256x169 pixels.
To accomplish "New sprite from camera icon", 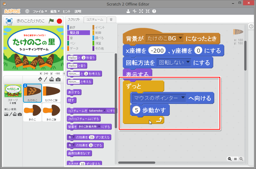I will [58, 79].
